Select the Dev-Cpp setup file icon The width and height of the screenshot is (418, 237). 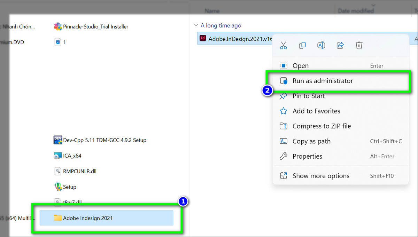(x=58, y=140)
